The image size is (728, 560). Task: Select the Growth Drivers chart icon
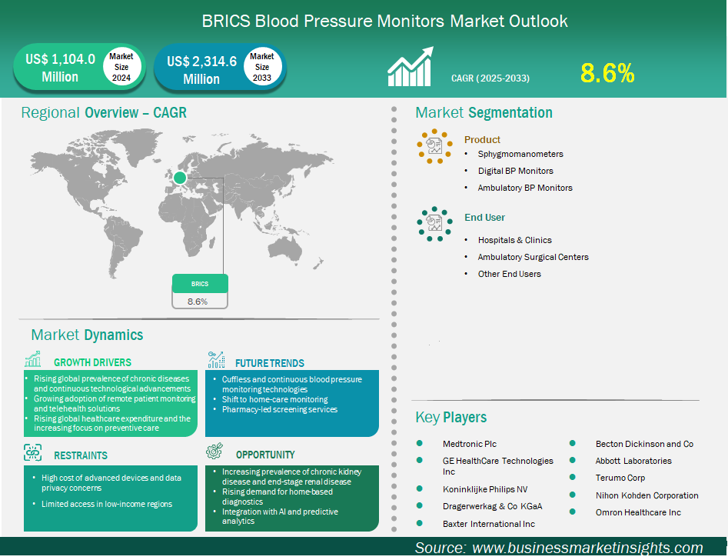tap(32, 360)
